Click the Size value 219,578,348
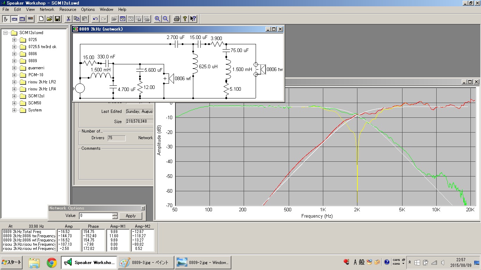The image size is (481, 270). (x=139, y=122)
